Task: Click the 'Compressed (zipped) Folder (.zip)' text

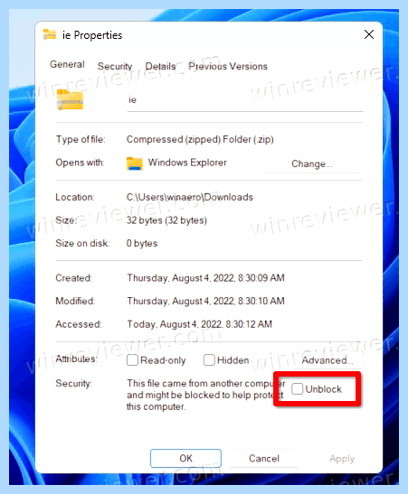Action: tap(200, 139)
